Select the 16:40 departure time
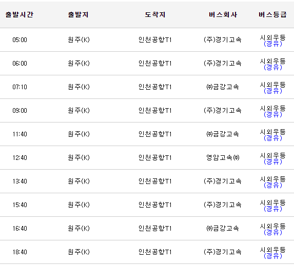This screenshot has width=294, height=265. 19,229
